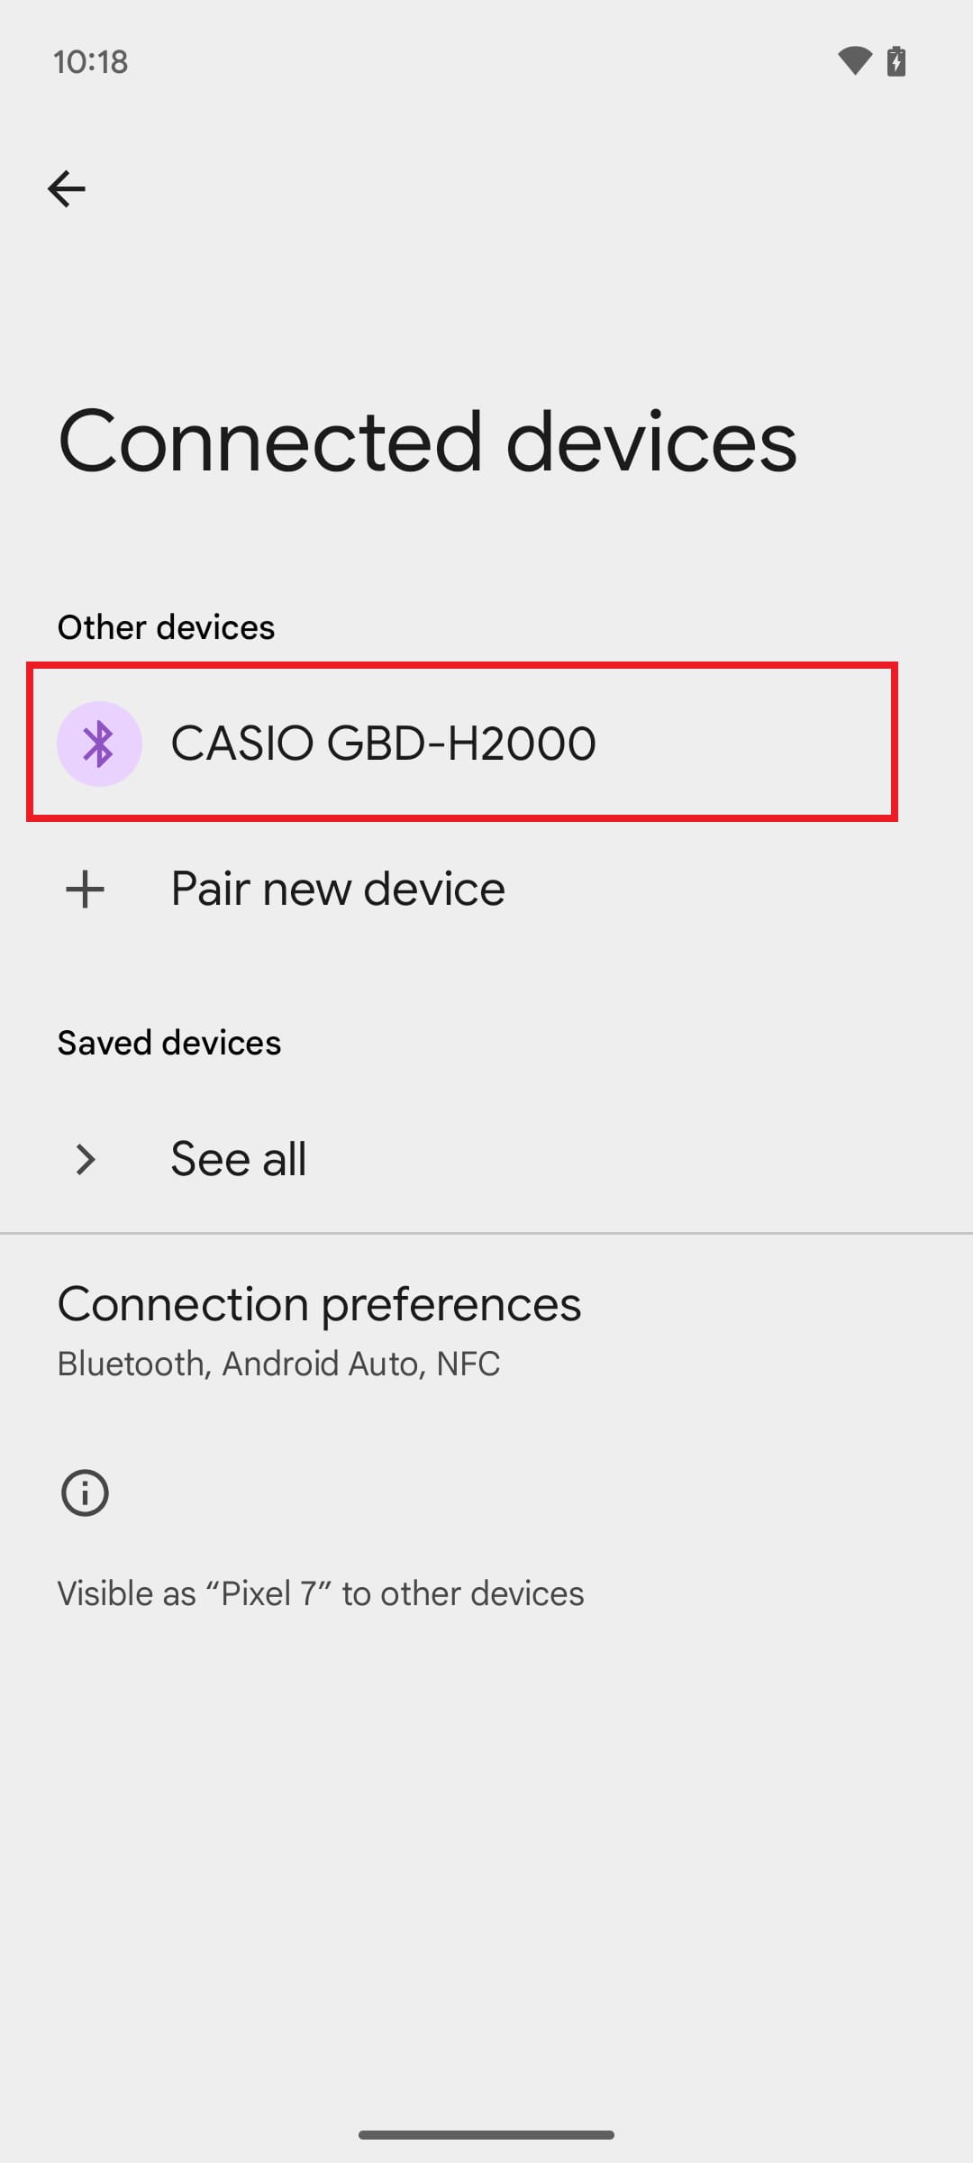Tap the home gesture bar
Screen dimensions: 973x2163
point(486,2134)
